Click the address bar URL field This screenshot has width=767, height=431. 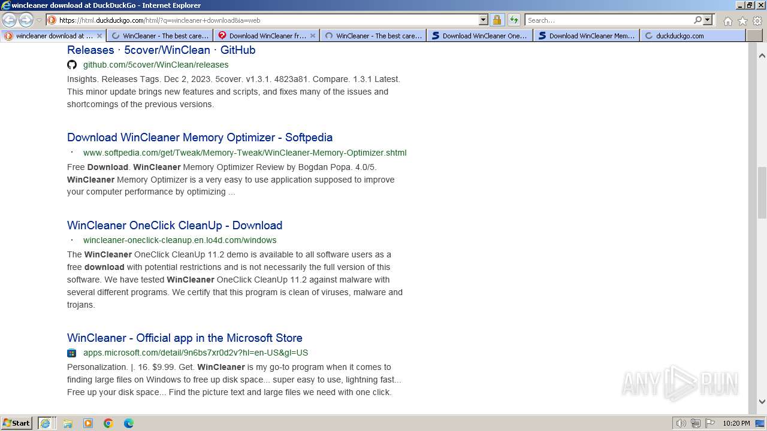tap(267, 20)
